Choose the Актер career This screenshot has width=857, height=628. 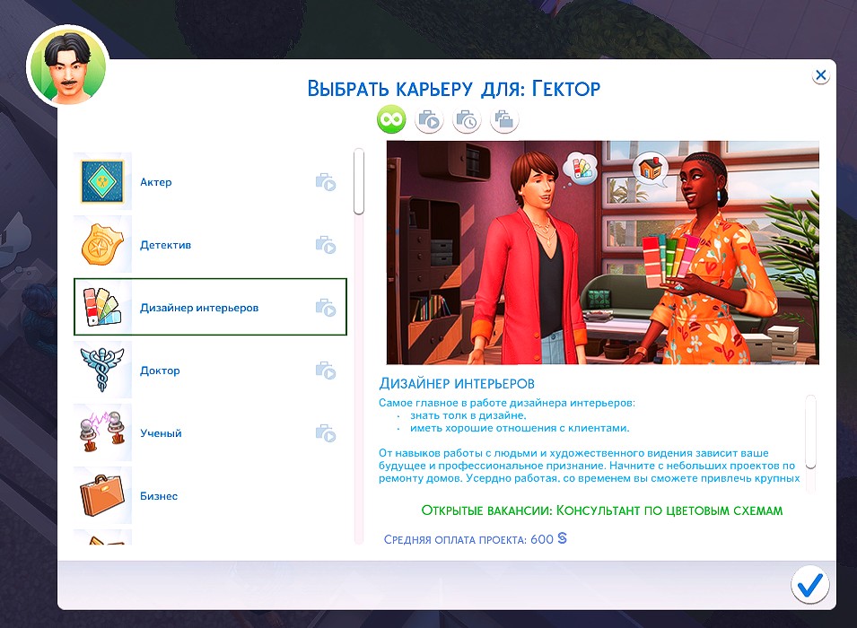210,181
